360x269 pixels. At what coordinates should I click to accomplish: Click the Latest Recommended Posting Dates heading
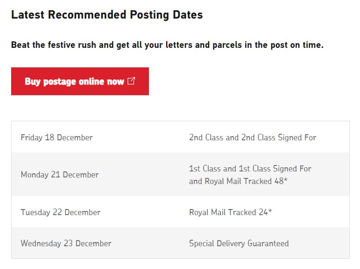[x=107, y=15]
